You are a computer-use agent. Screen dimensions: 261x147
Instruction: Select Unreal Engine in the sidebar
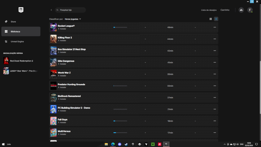(17, 41)
